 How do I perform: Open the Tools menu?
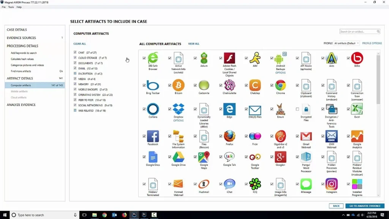(11, 7)
